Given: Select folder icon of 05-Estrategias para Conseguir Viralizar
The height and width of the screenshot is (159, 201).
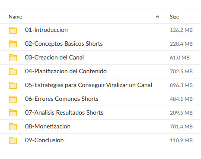Looking at the screenshot, I should (x=13, y=85).
